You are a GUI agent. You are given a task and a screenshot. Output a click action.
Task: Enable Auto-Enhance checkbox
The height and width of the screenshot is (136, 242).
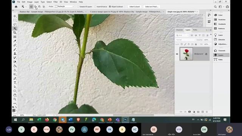pyautogui.click(x=95, y=7)
